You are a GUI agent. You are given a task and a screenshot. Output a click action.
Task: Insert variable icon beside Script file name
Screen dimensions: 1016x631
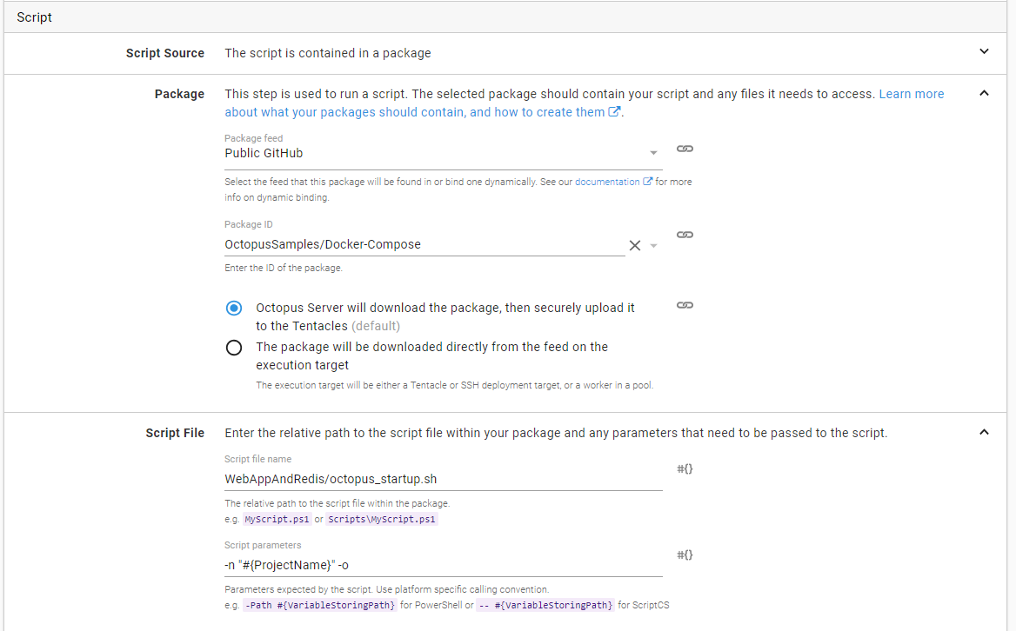click(685, 469)
